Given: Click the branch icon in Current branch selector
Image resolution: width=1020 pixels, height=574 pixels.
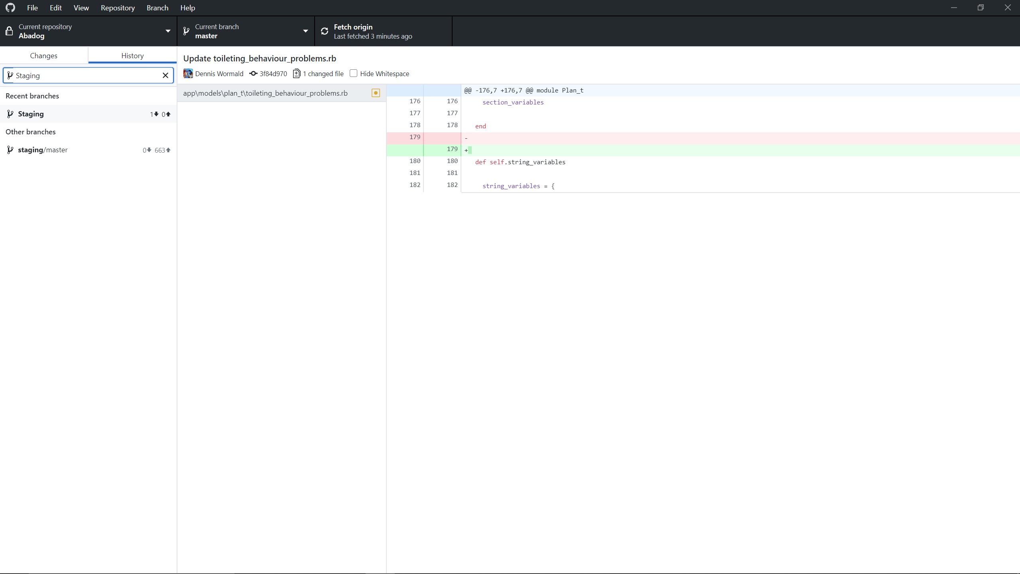Looking at the screenshot, I should pyautogui.click(x=186, y=31).
